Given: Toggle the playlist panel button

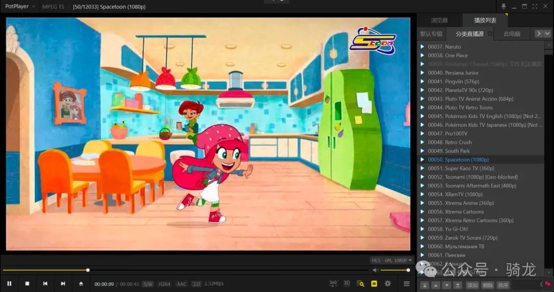Looking at the screenshot, I should coord(374,283).
